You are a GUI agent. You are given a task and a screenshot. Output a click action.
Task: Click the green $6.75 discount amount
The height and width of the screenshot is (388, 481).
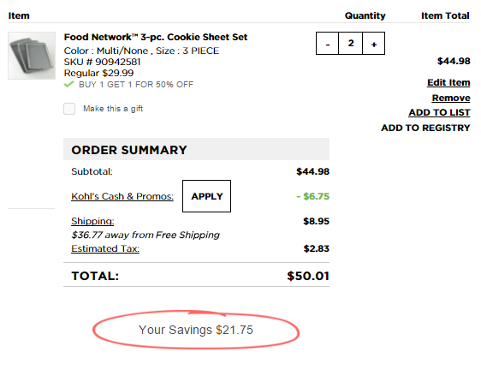pos(313,196)
